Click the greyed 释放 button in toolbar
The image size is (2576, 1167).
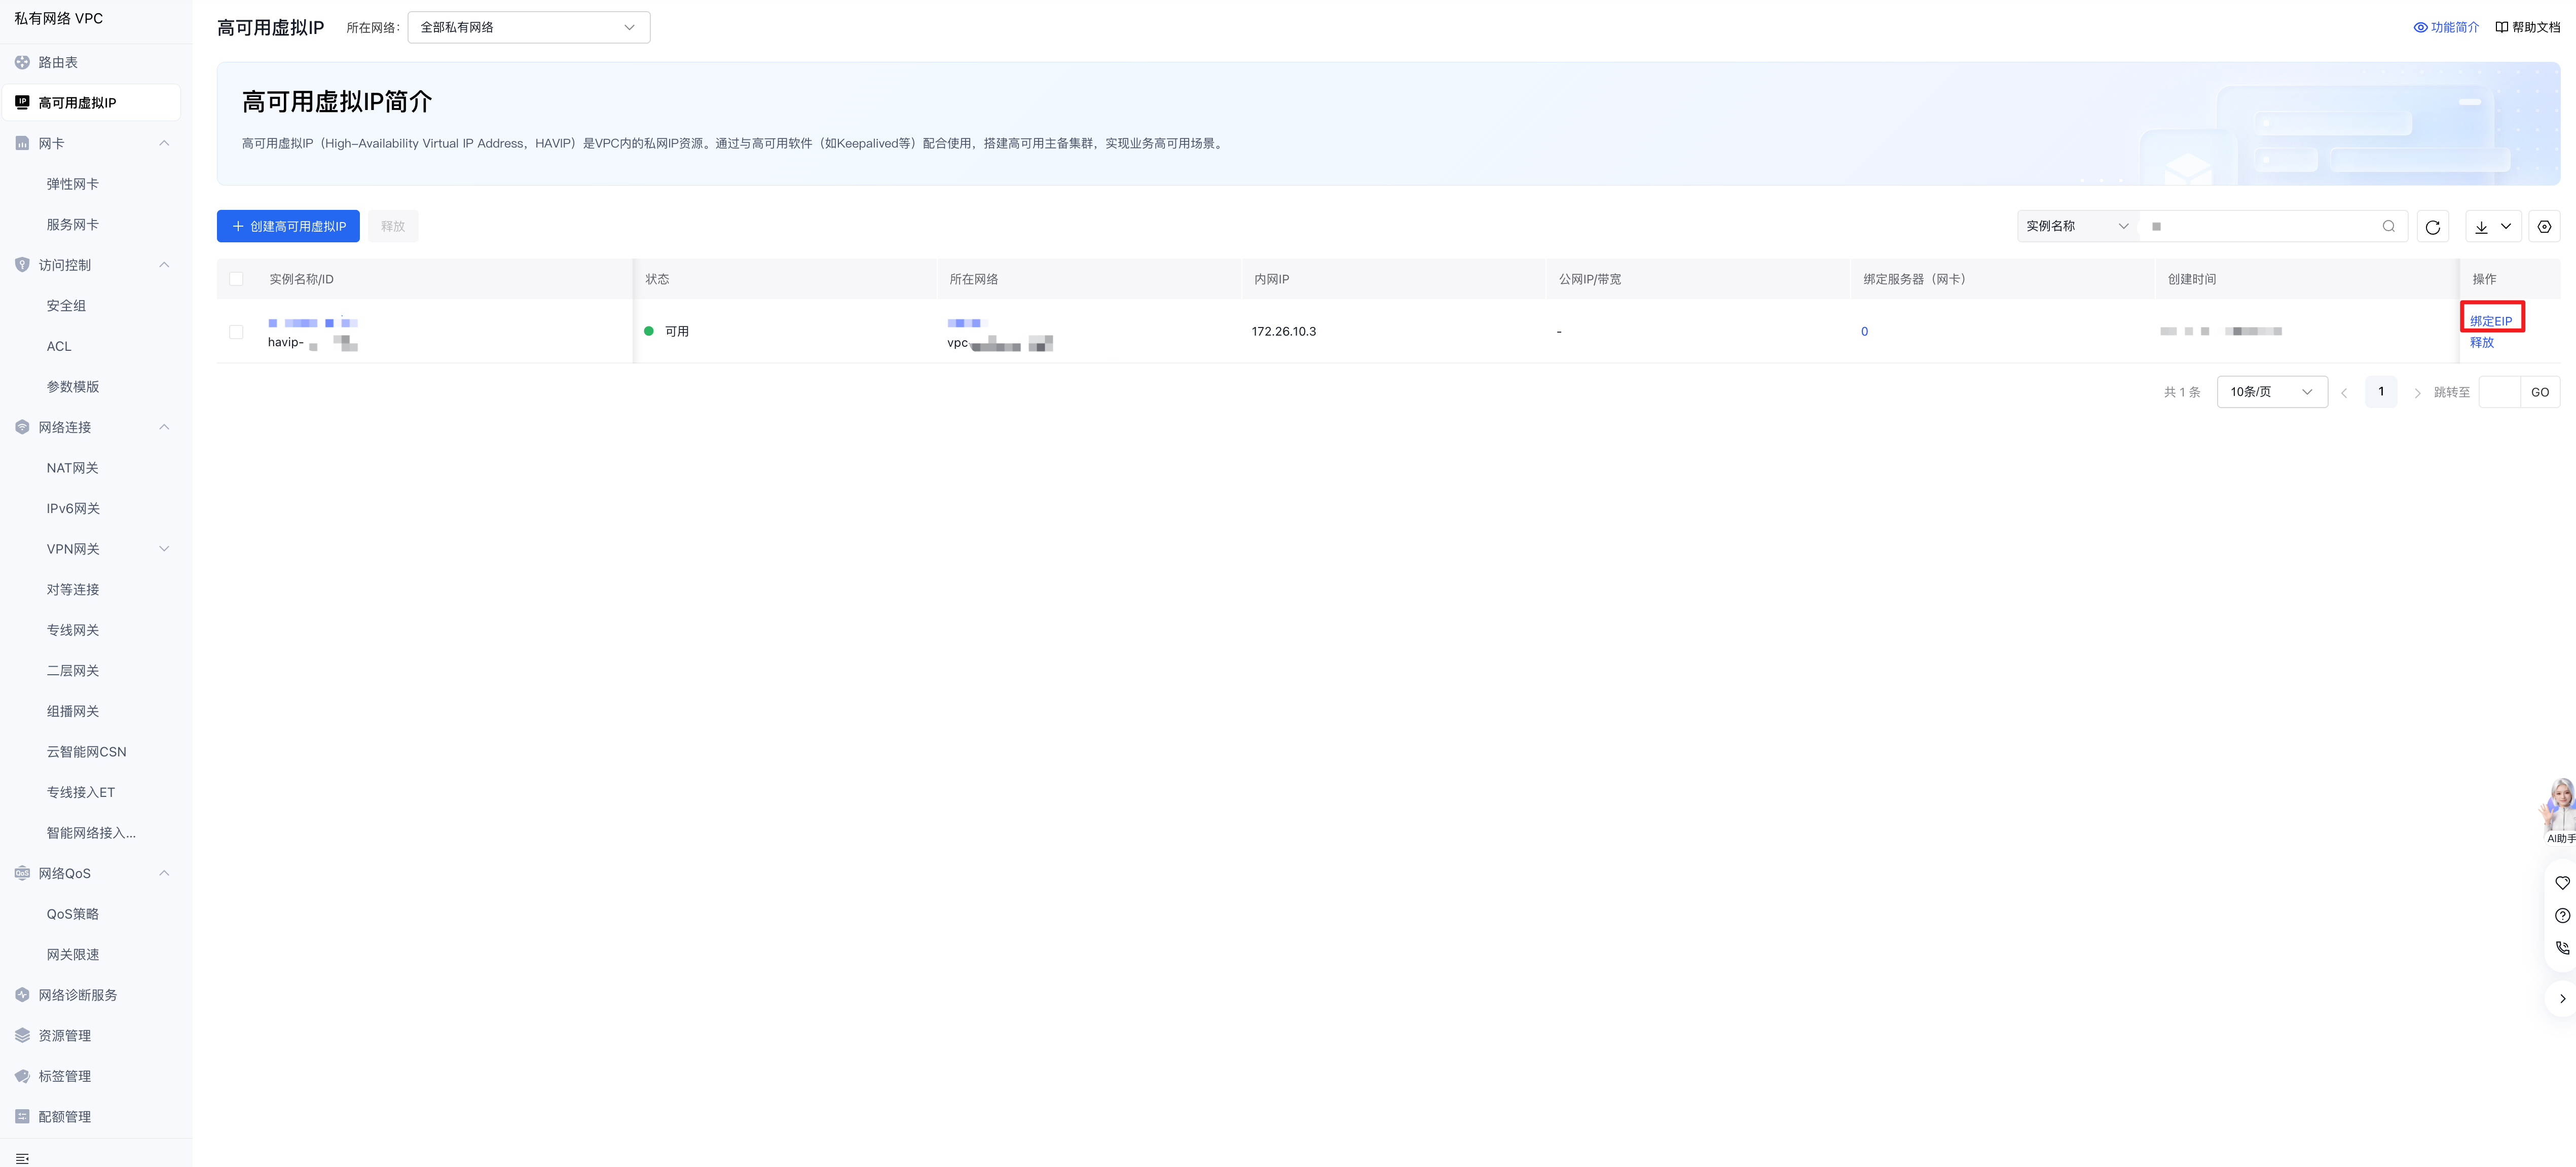(393, 226)
